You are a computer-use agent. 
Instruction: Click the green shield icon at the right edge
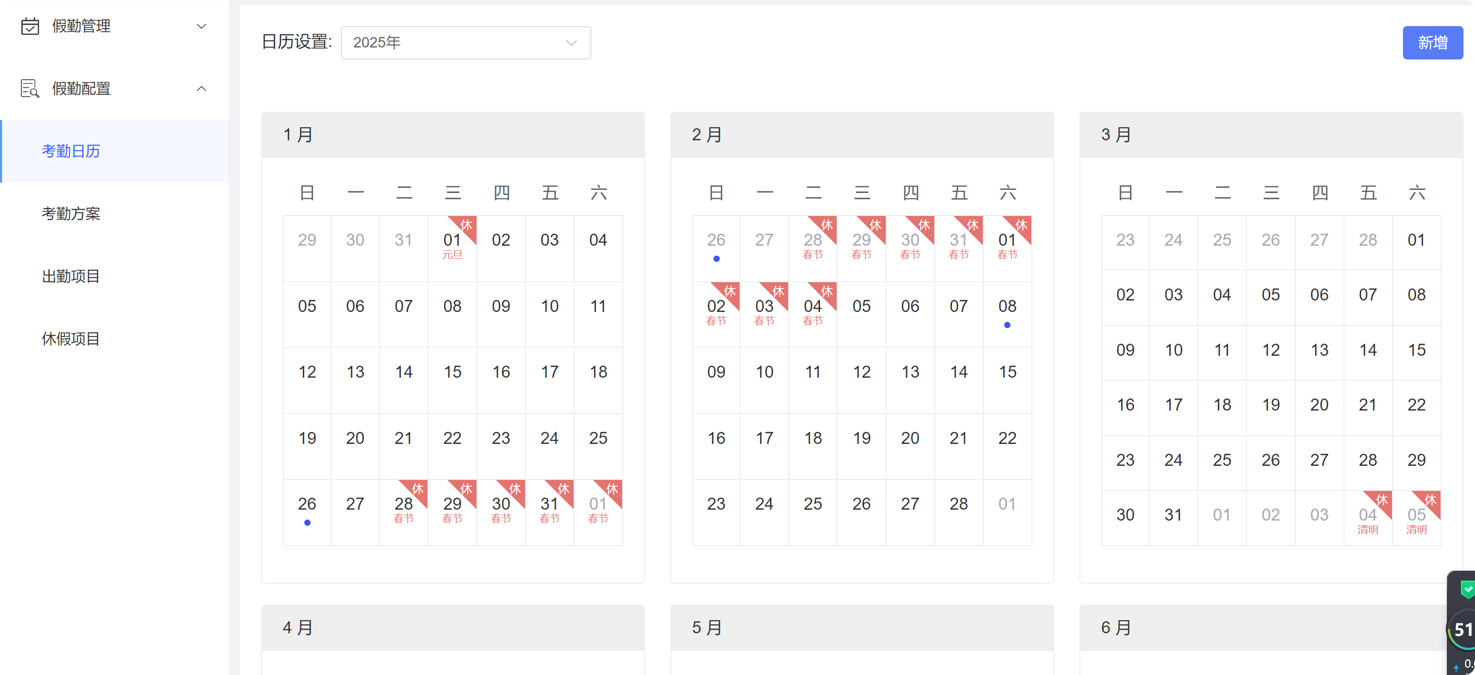pos(1467,588)
